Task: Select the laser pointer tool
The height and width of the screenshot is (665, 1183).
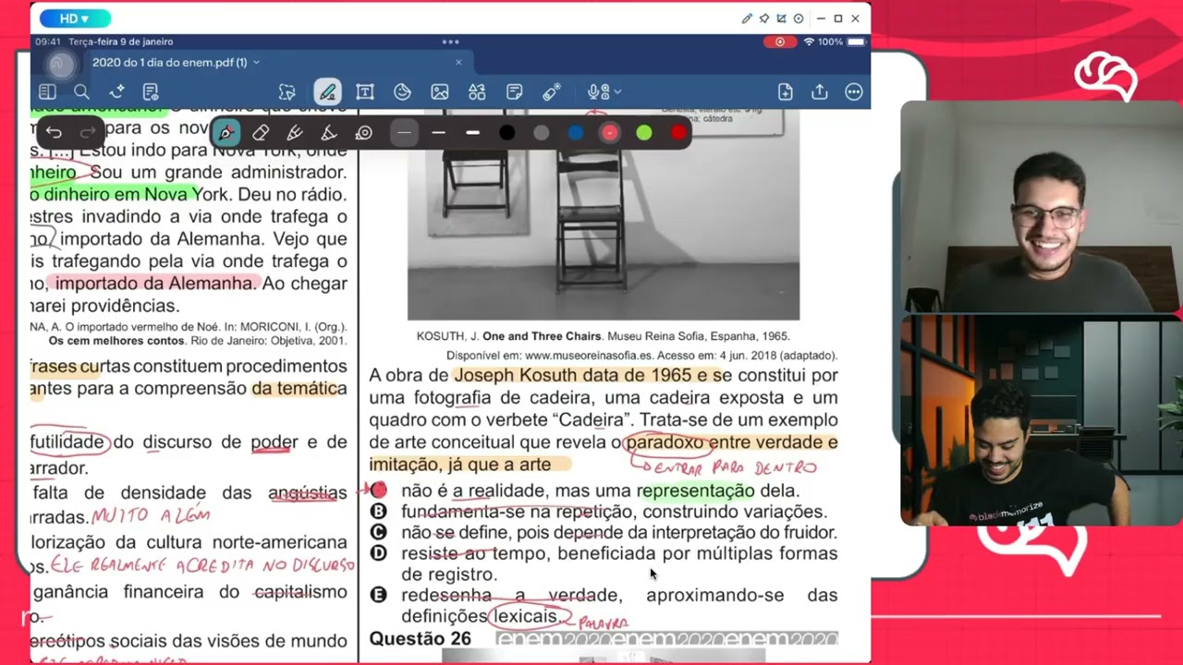Action: click(552, 92)
